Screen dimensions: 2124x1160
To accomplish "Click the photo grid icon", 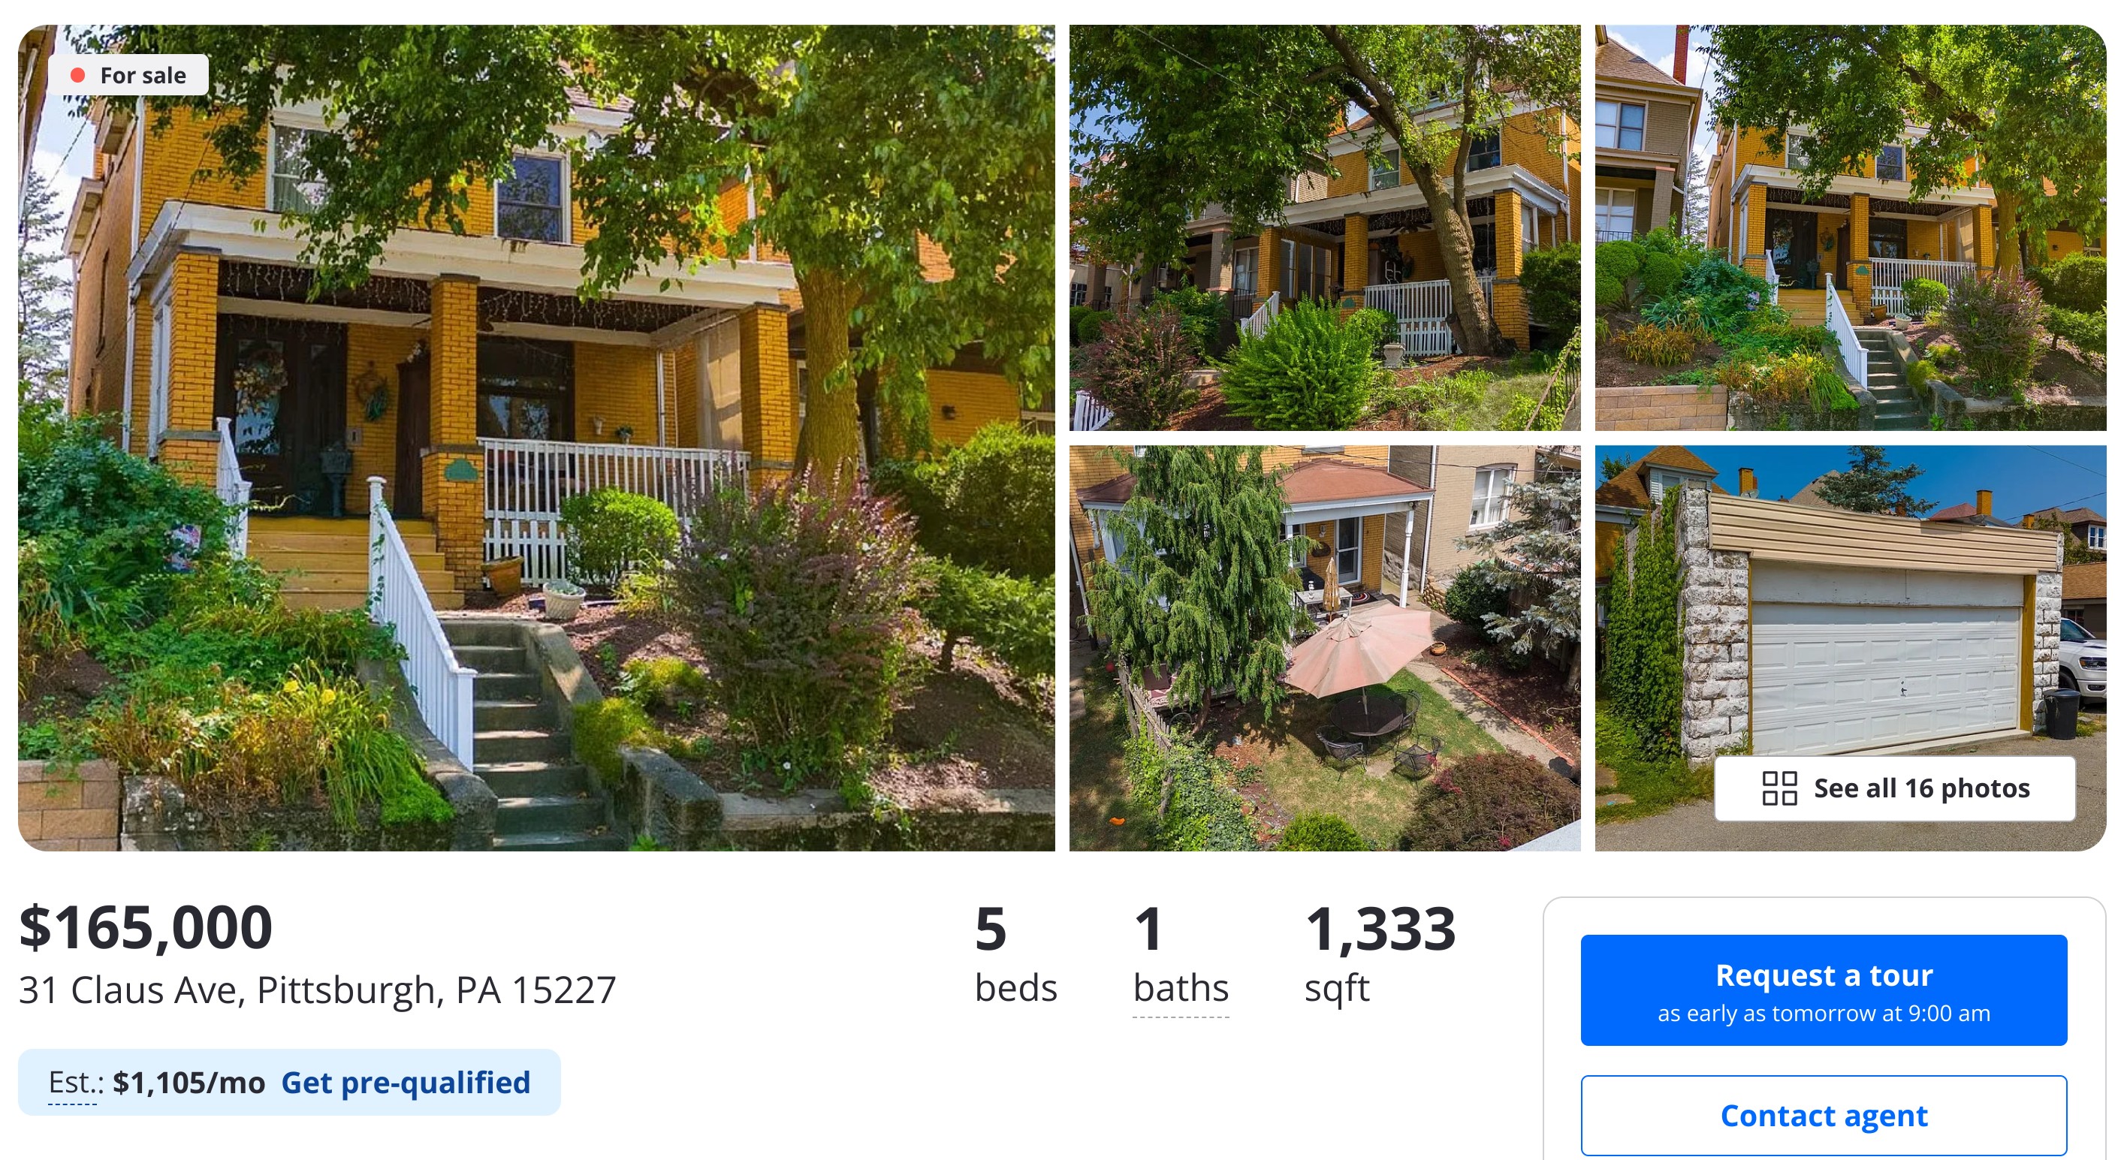I will [1779, 788].
